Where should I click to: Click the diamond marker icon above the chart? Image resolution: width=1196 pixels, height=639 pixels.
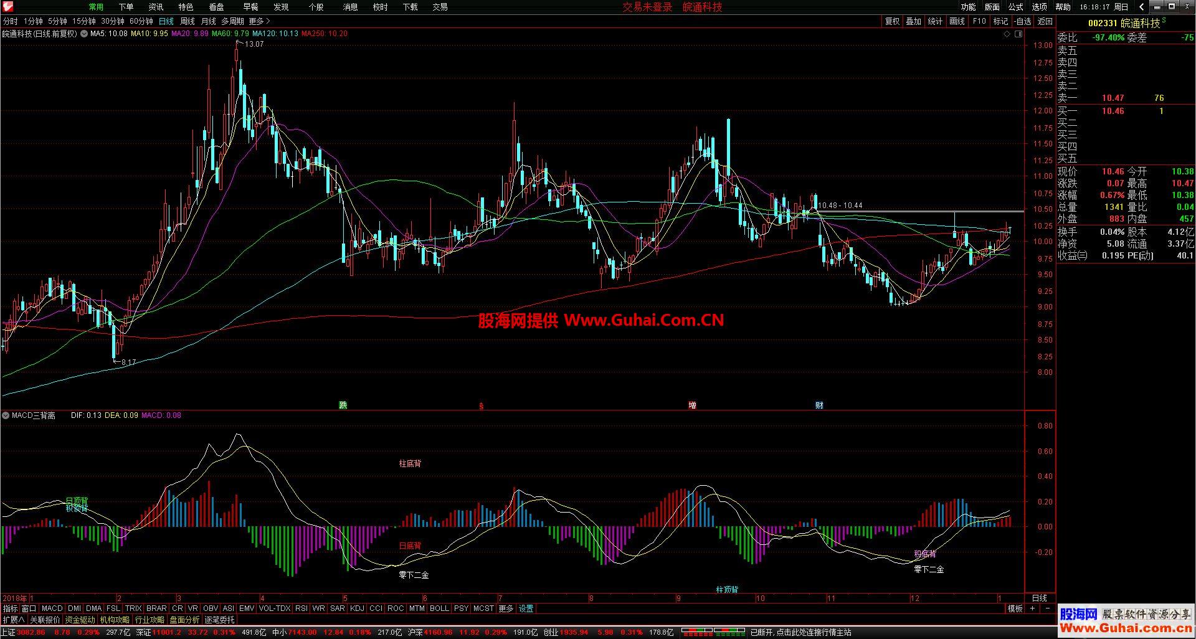click(1007, 34)
